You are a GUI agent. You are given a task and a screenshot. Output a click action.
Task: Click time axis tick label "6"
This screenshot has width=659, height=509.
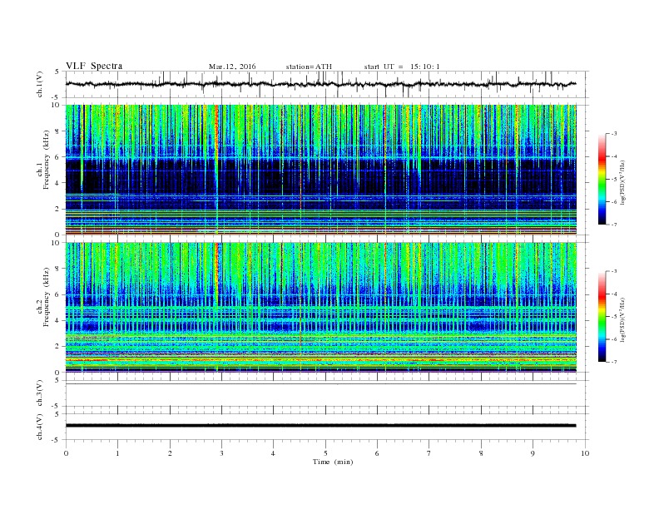point(377,453)
